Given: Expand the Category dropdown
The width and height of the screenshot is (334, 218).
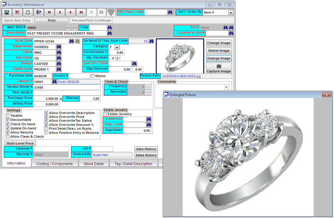Looking at the screenshot, I should 117,47.
